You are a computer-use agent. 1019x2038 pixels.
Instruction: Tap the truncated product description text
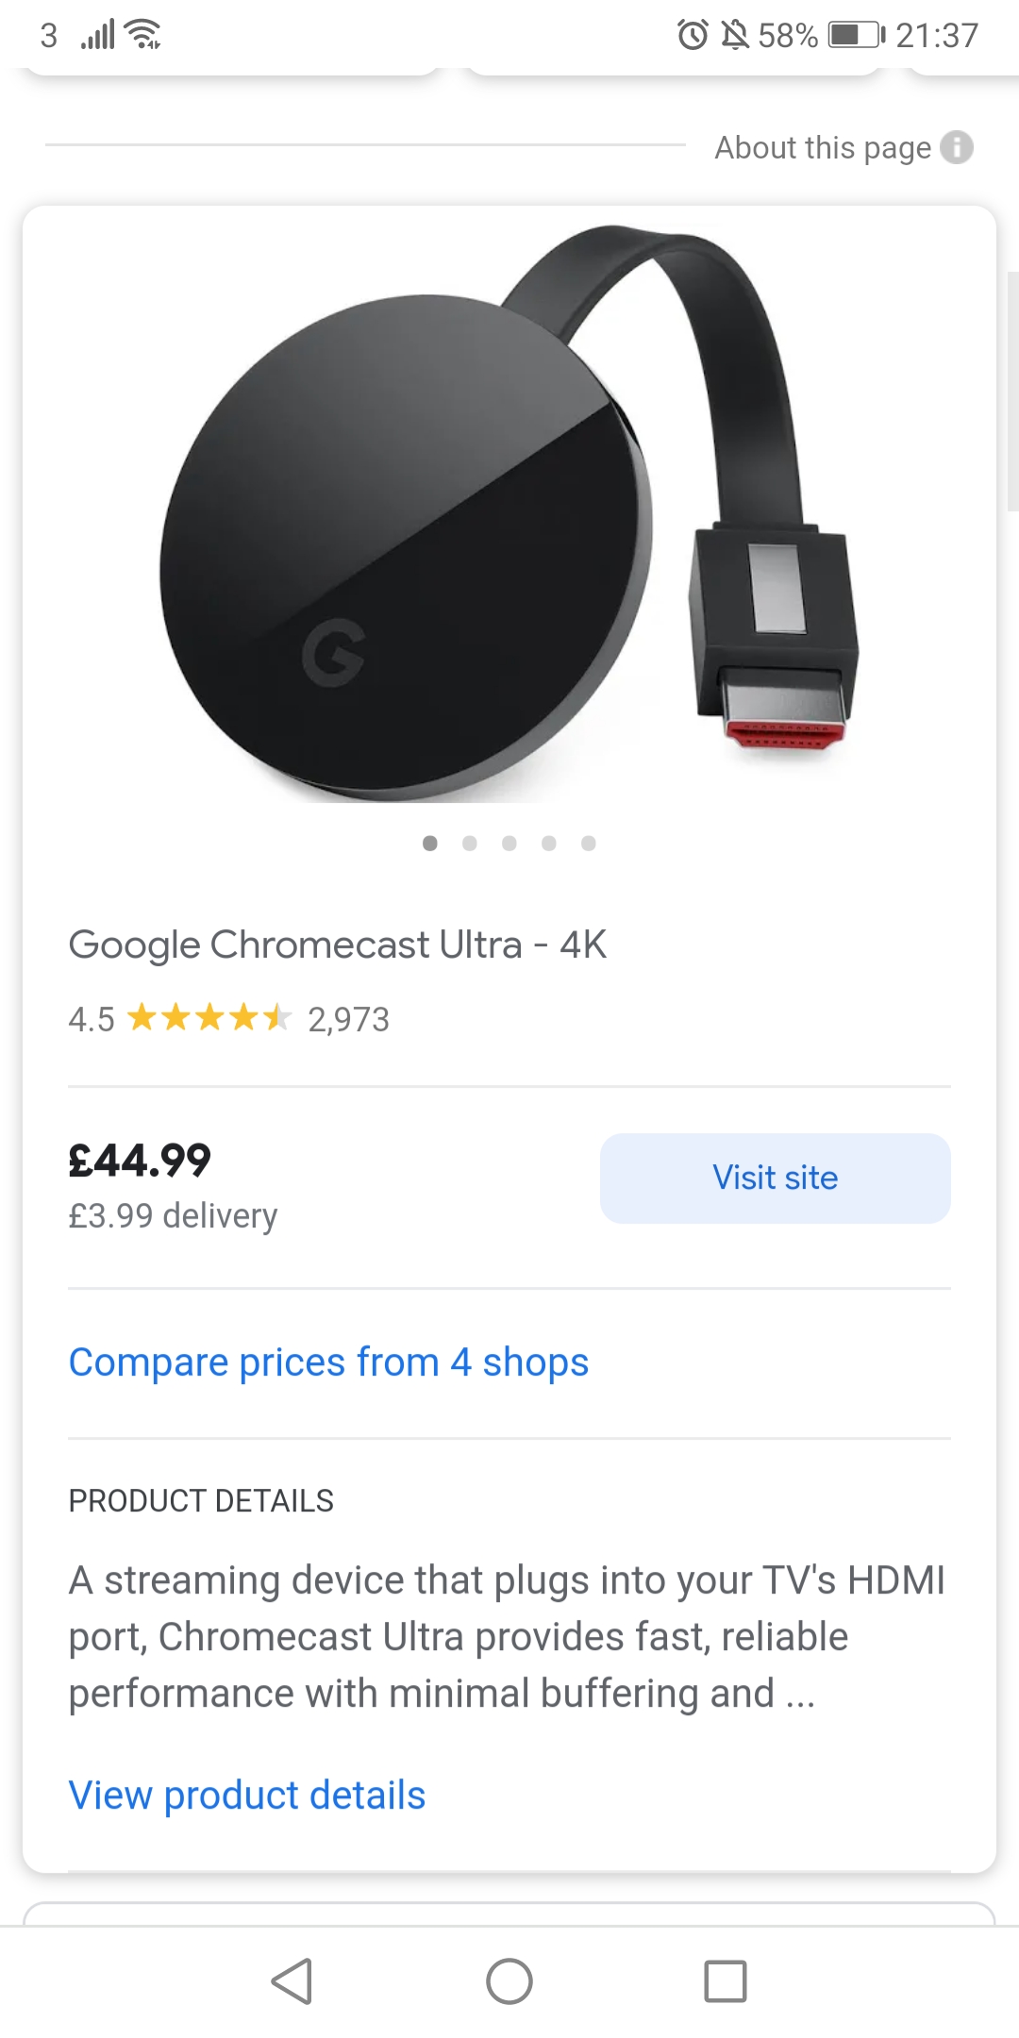pos(507,1637)
